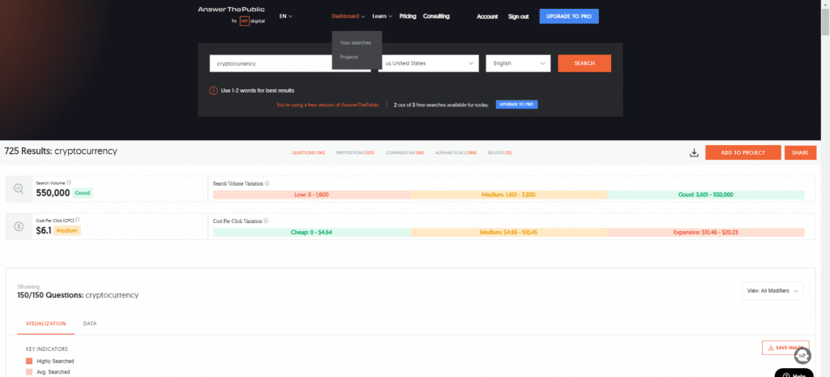Click the Cost Per Click Variation info icon

[x=267, y=221]
